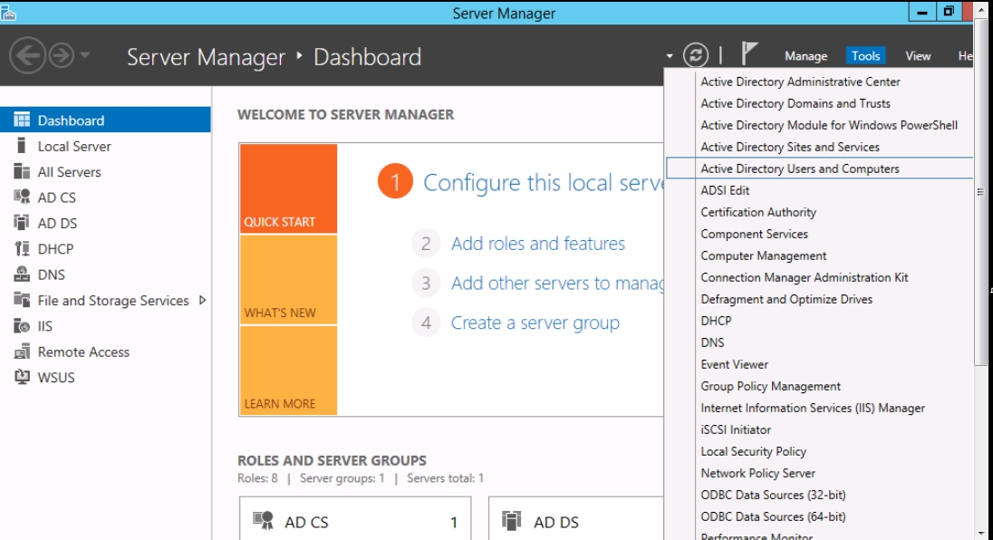Select the Remote Access sidebar label

click(83, 352)
